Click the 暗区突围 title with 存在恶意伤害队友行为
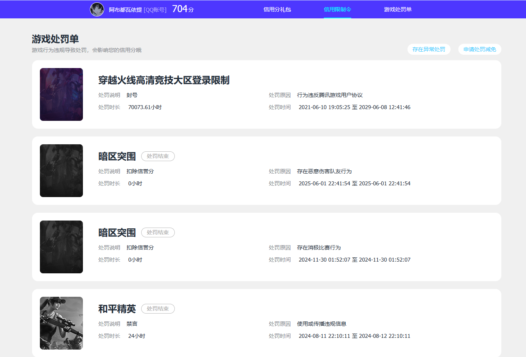The image size is (526, 357). (117, 156)
